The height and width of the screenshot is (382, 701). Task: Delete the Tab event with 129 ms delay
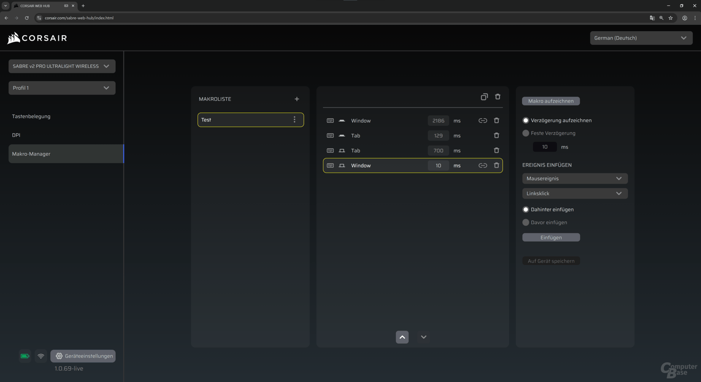coord(497,135)
